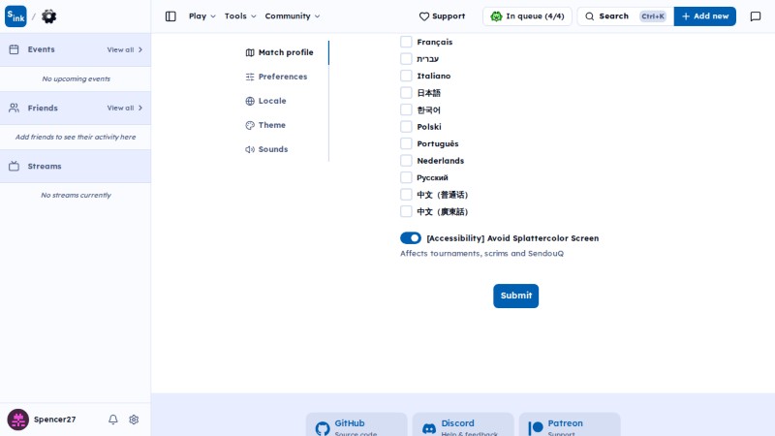Click the settings gear icon beside the logo
The width and height of the screenshot is (775, 436).
pyautogui.click(x=49, y=16)
